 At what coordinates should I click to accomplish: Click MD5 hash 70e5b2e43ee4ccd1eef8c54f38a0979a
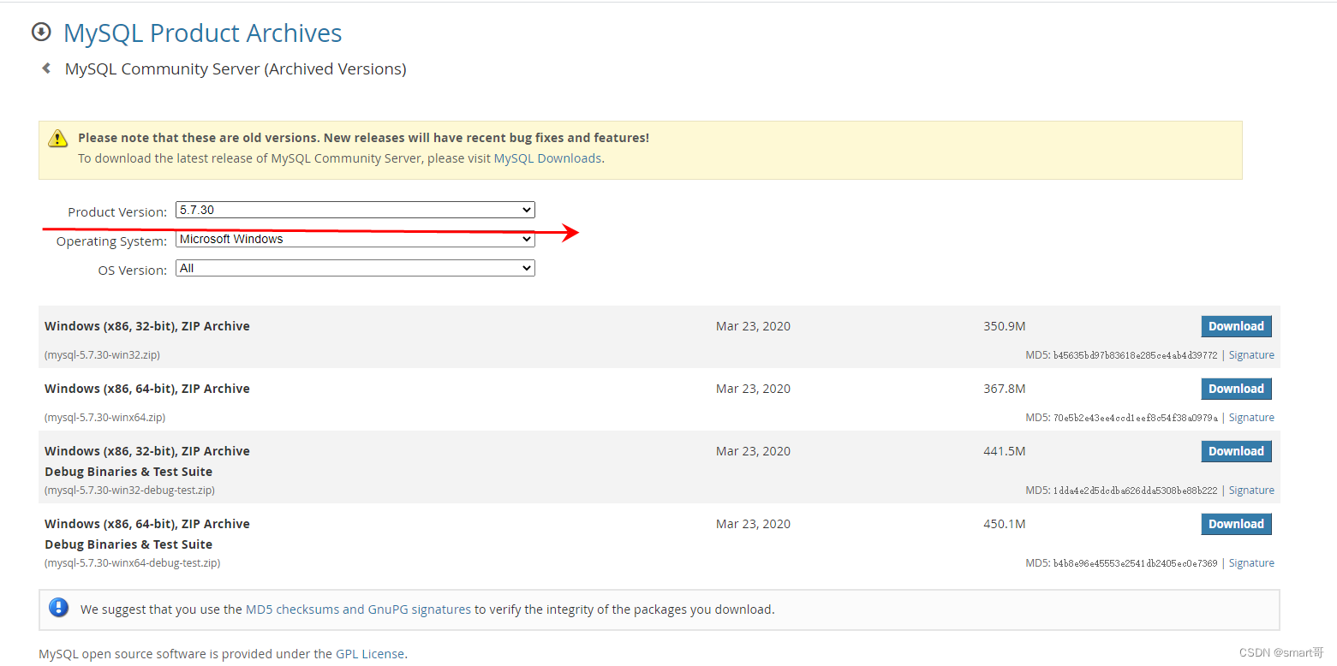(1135, 418)
